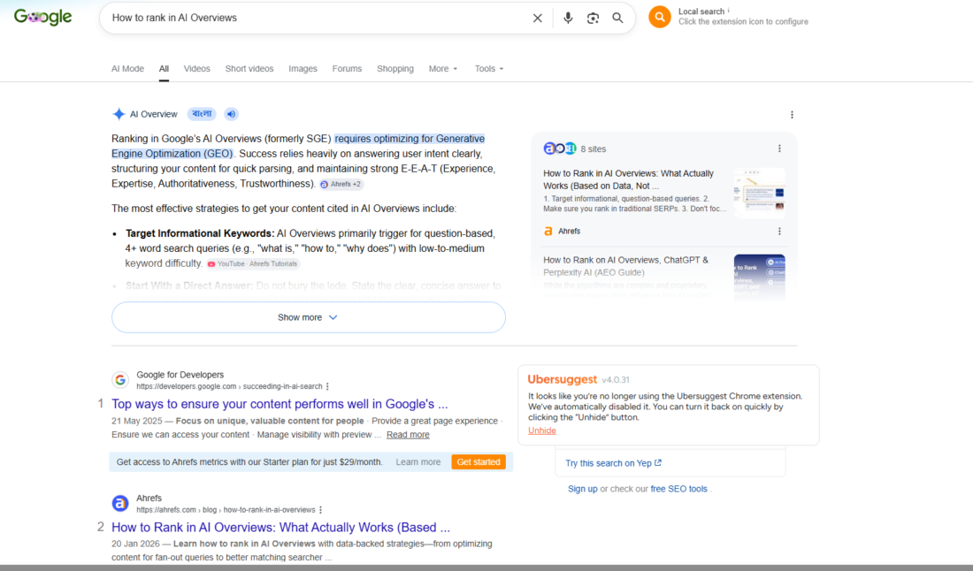Click the Ahrefs site name in second result

(x=149, y=498)
